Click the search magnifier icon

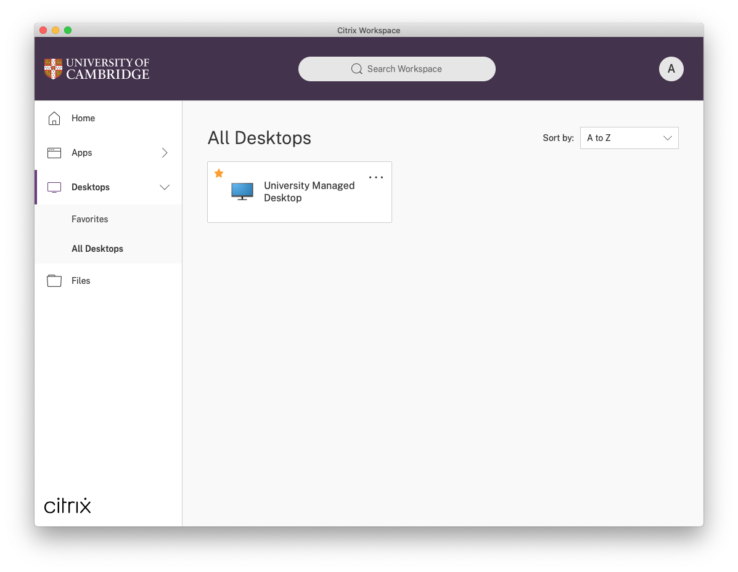[356, 69]
